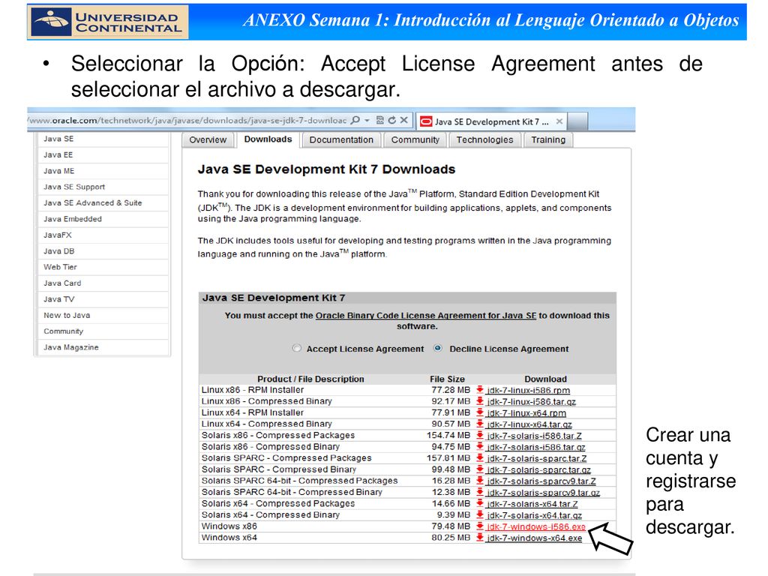This screenshot has width=768, height=576.
Task: Click the red download arrow beside jdk-7-linux-x64.tar.gz
Action: (480, 424)
